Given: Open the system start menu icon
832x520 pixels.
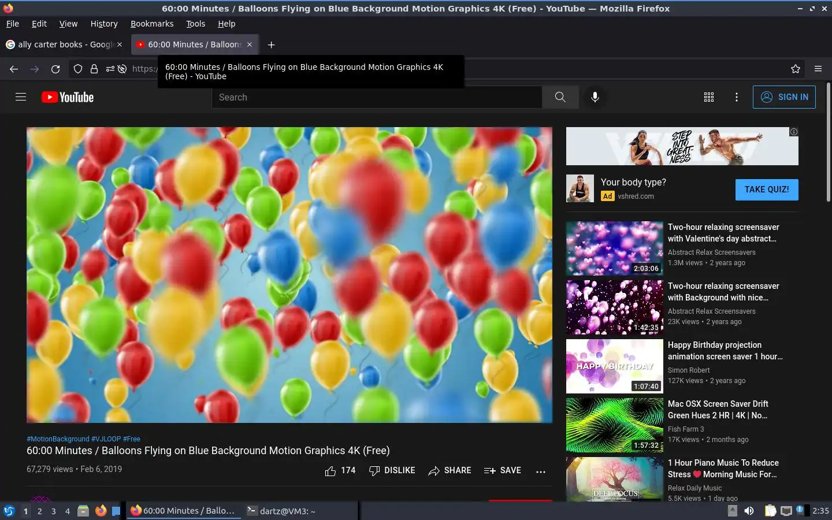Looking at the screenshot, I should pos(9,511).
